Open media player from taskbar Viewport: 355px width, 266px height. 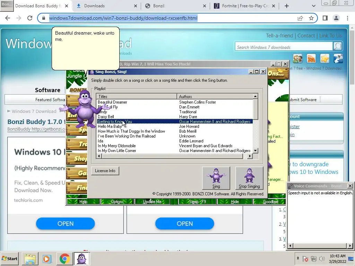coord(47,259)
